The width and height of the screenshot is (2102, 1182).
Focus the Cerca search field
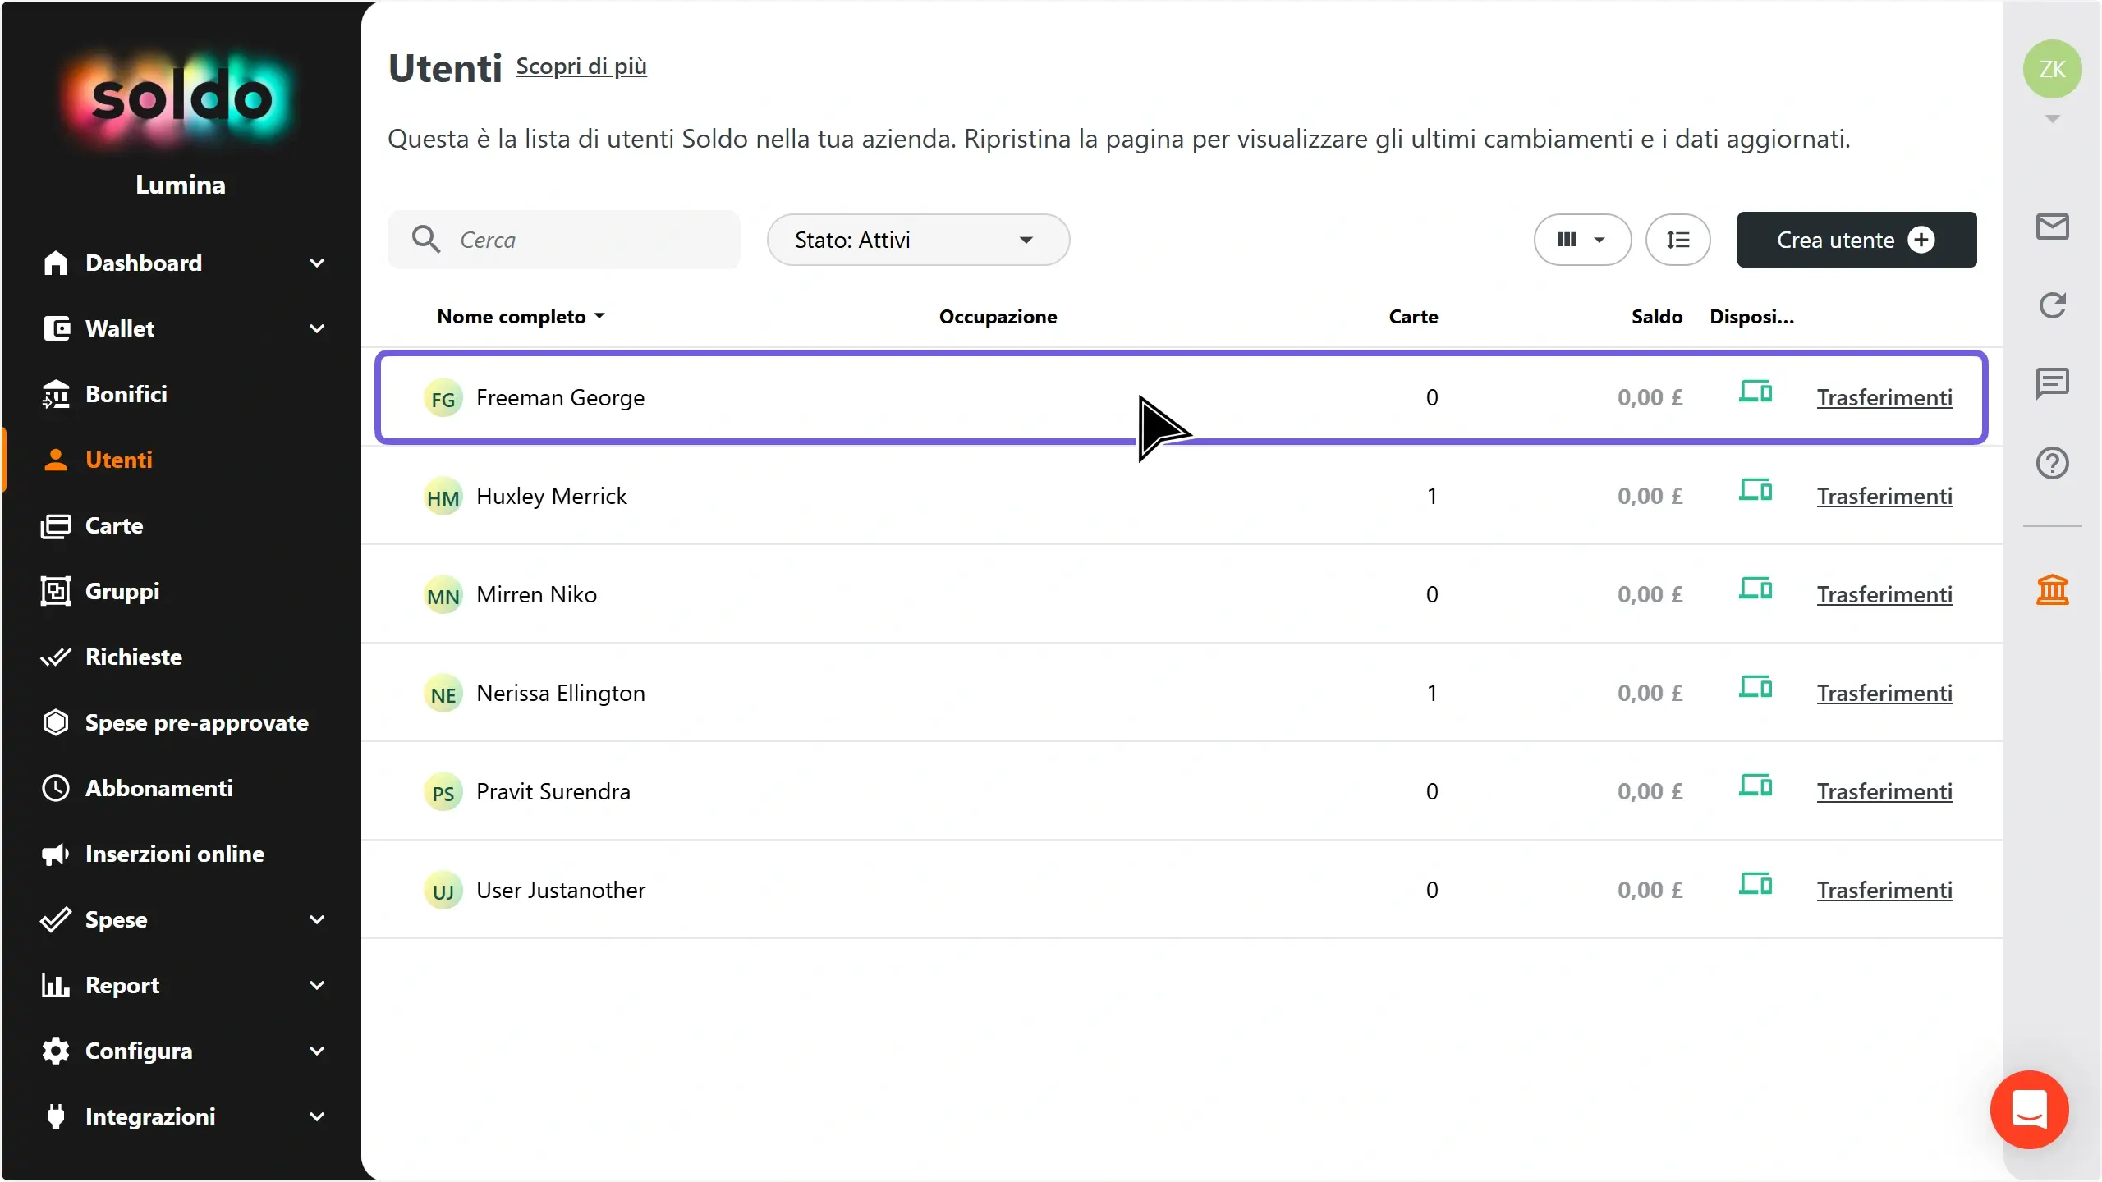(564, 240)
